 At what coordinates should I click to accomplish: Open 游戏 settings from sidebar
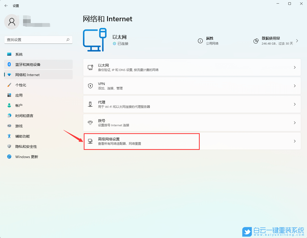tap(9, 126)
